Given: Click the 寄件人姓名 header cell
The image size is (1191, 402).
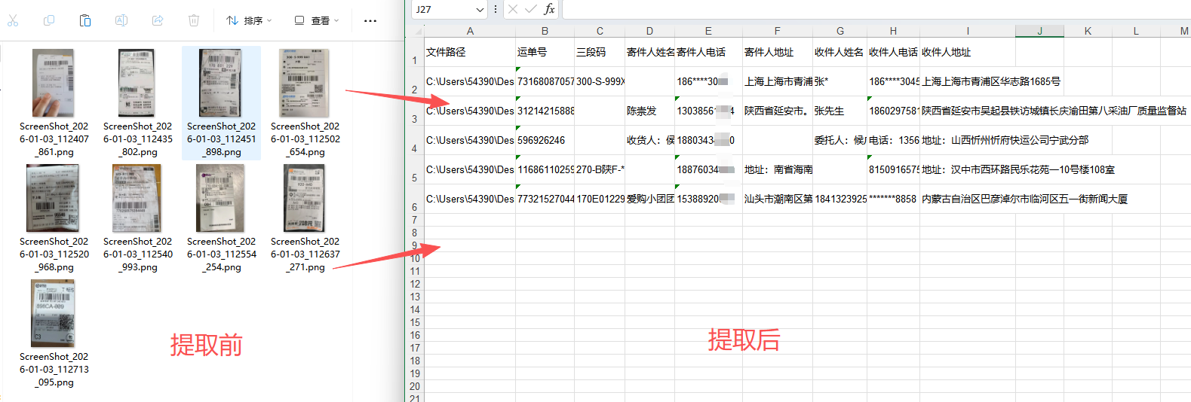Looking at the screenshot, I should click(x=649, y=52).
